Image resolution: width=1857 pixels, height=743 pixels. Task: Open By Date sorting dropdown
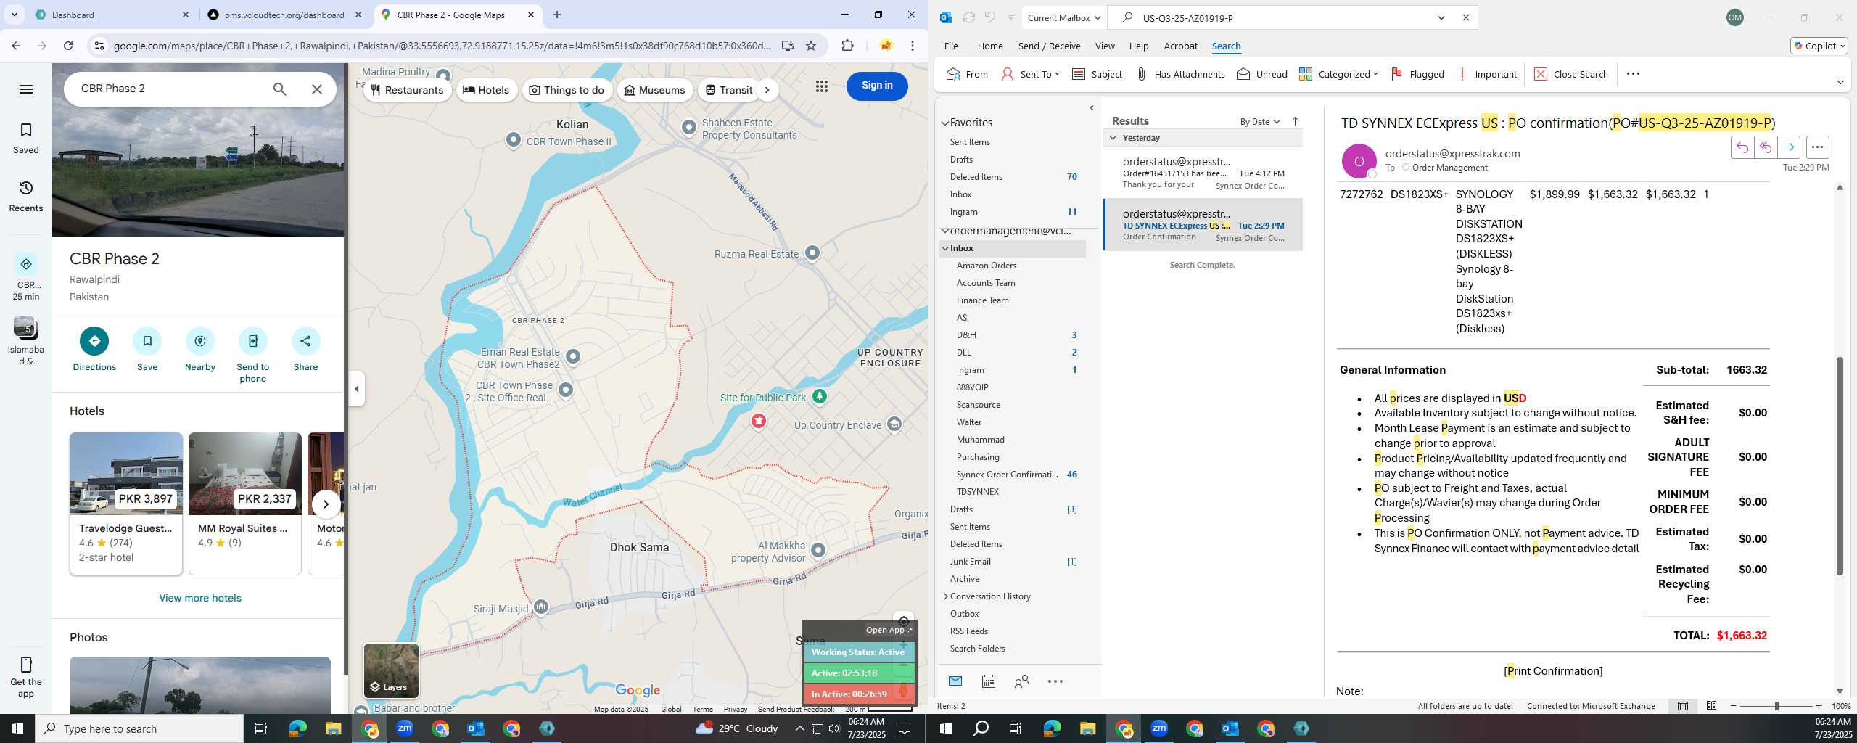click(1260, 121)
